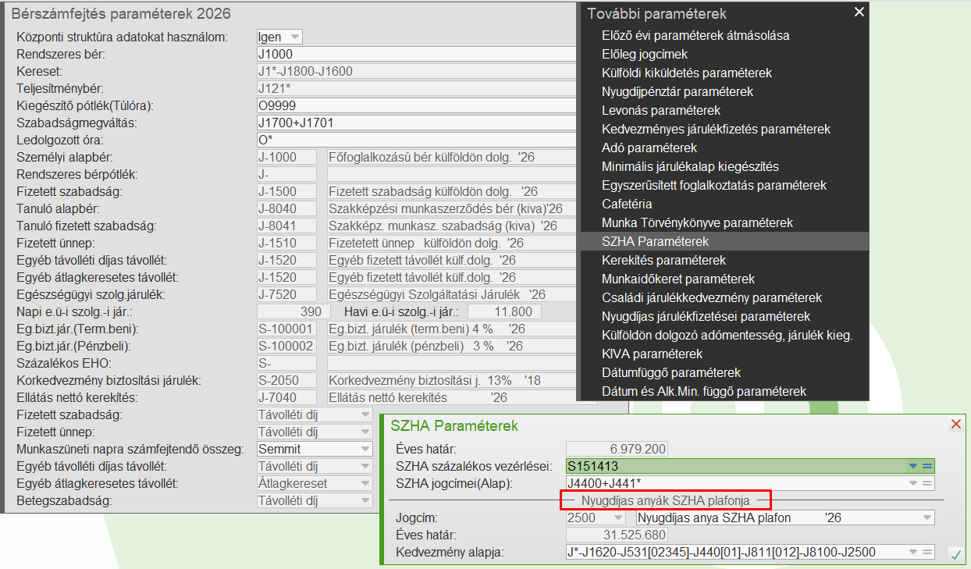
Task: Click the text 'Egészségügyi Szolgáltatási Járulék '26'
Action: (437, 295)
